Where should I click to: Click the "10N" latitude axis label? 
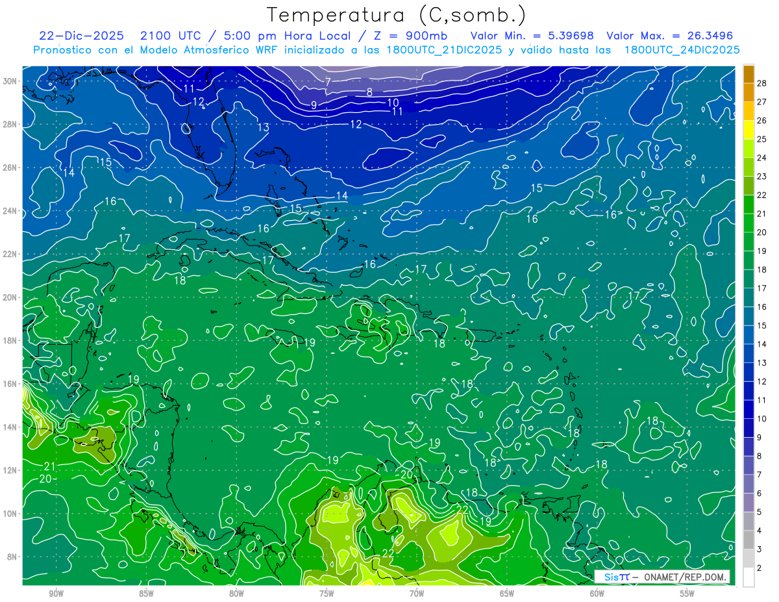[x=10, y=513]
